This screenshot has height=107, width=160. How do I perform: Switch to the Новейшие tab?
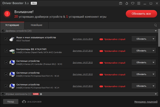tap(36, 25)
